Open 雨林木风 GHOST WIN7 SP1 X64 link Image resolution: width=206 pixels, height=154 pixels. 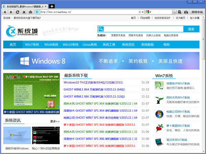pos(100,104)
